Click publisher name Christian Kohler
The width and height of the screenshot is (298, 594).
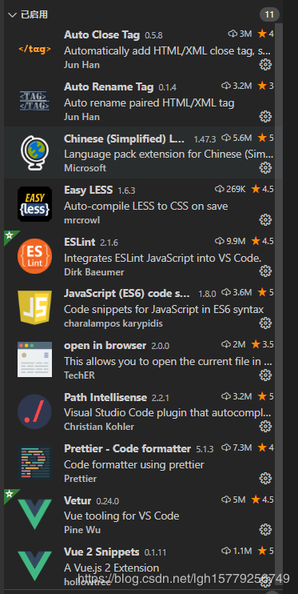(x=99, y=427)
